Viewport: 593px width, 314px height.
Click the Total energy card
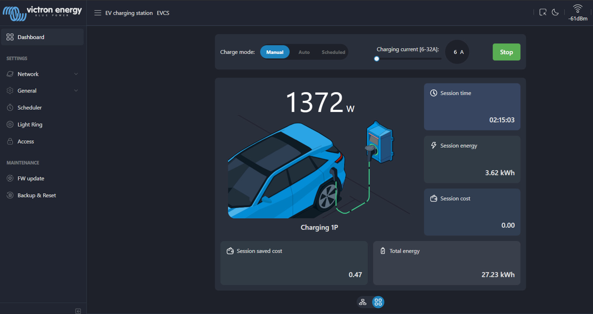pyautogui.click(x=447, y=263)
